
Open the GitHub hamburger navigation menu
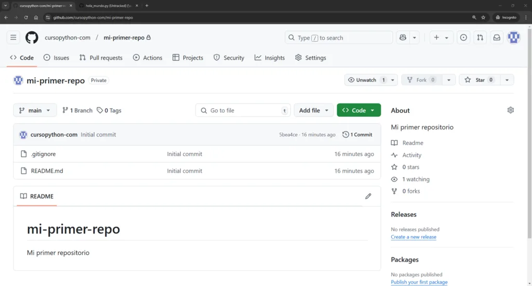tap(13, 37)
